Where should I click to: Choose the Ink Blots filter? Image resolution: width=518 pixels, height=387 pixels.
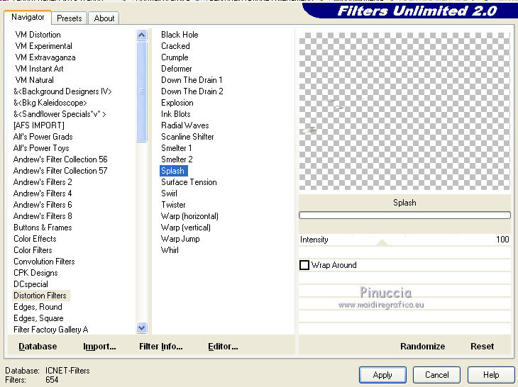click(x=176, y=114)
